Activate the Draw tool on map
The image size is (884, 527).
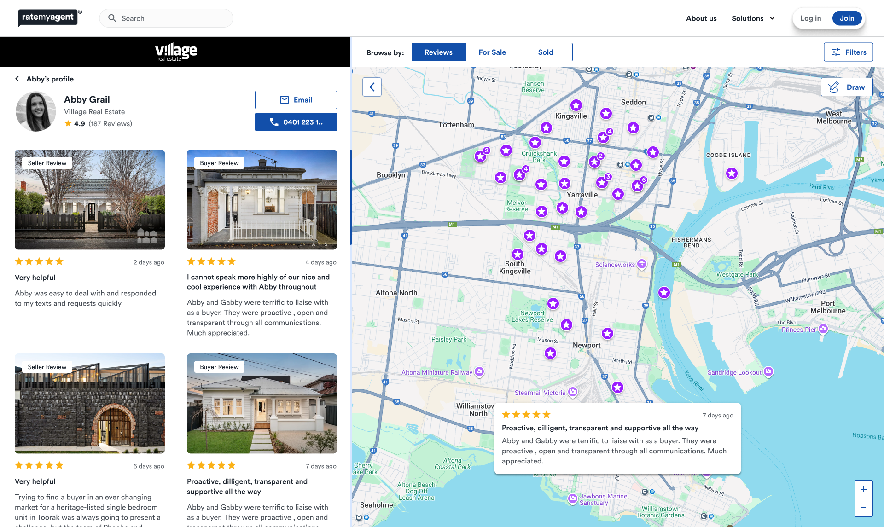[x=846, y=87]
